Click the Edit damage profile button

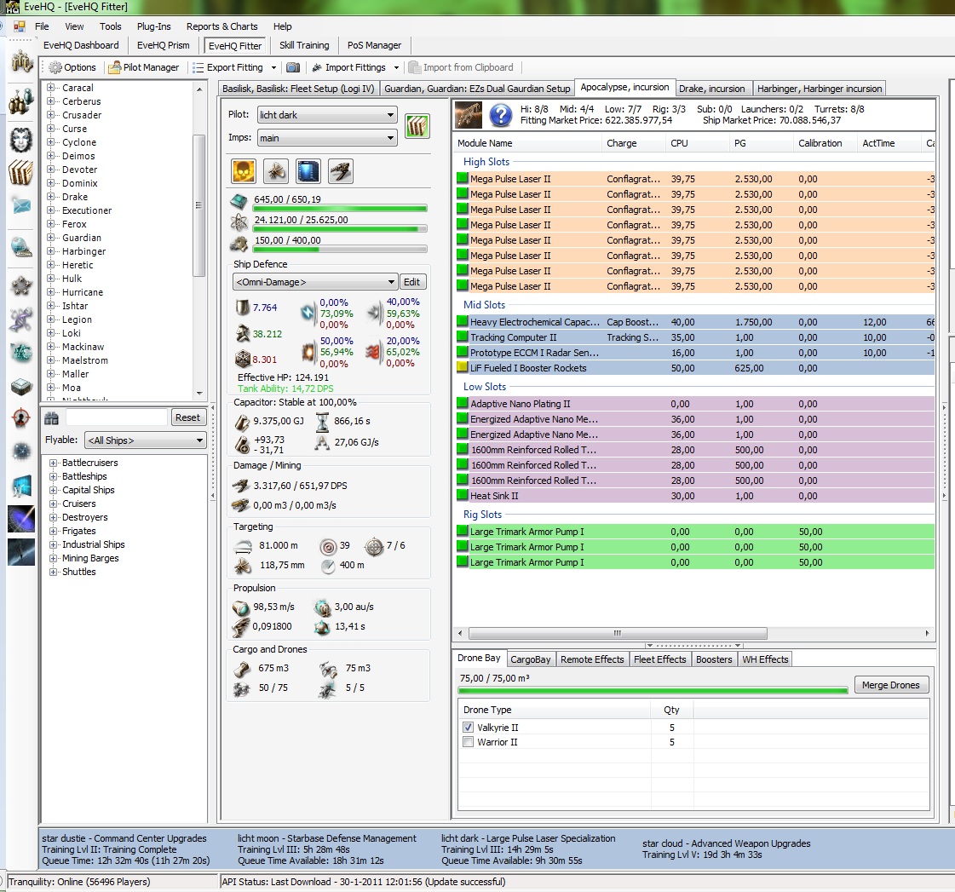pos(411,282)
